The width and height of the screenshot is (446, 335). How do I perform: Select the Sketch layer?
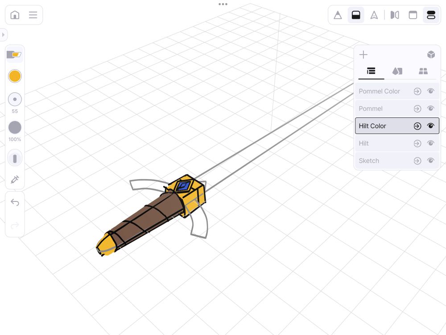pos(397,161)
